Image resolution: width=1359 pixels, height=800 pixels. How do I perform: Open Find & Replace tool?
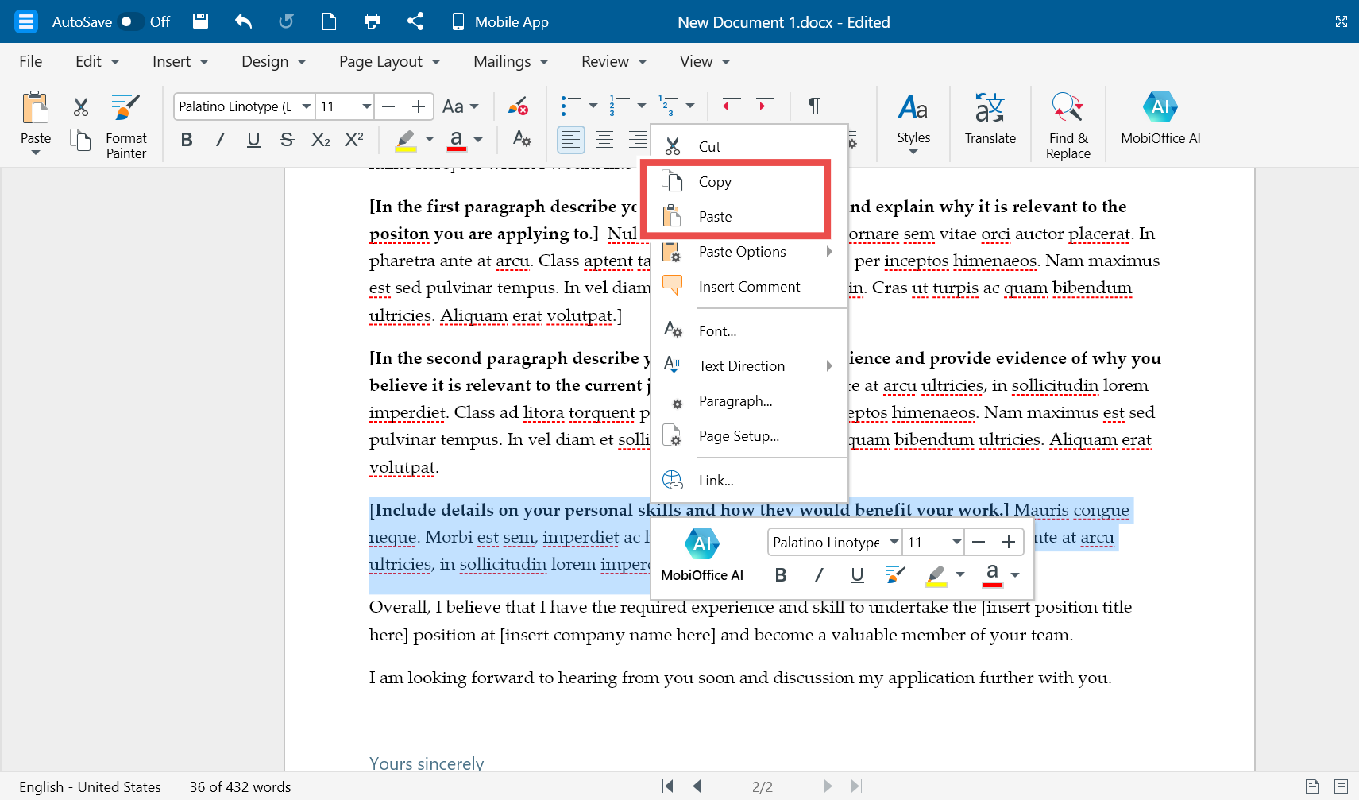pos(1068,108)
